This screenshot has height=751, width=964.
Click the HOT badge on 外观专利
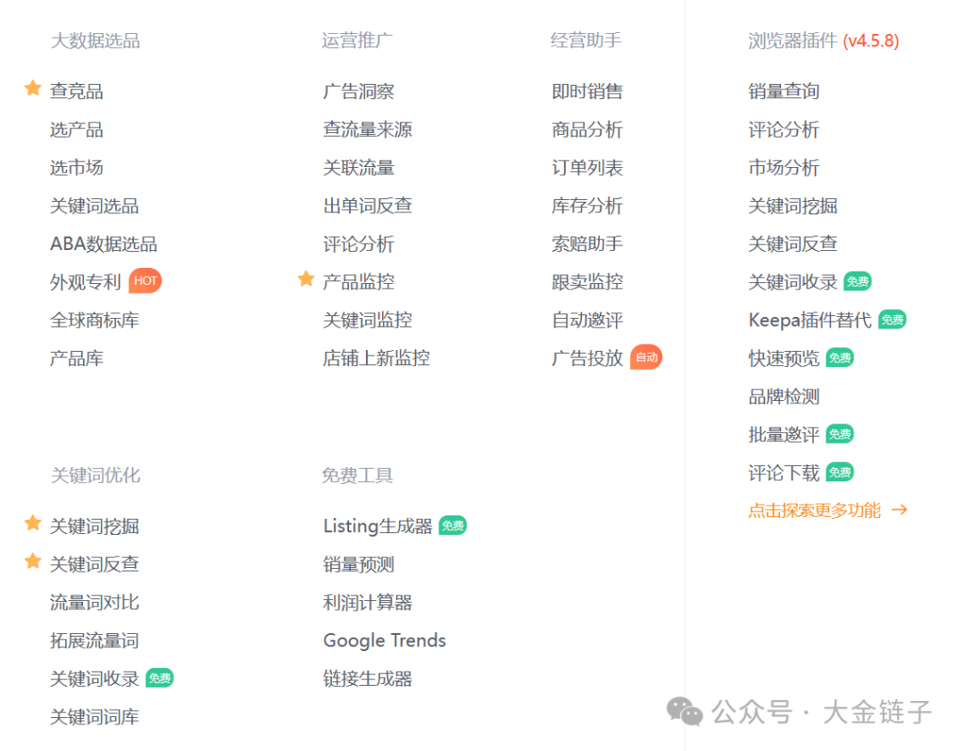click(x=145, y=280)
